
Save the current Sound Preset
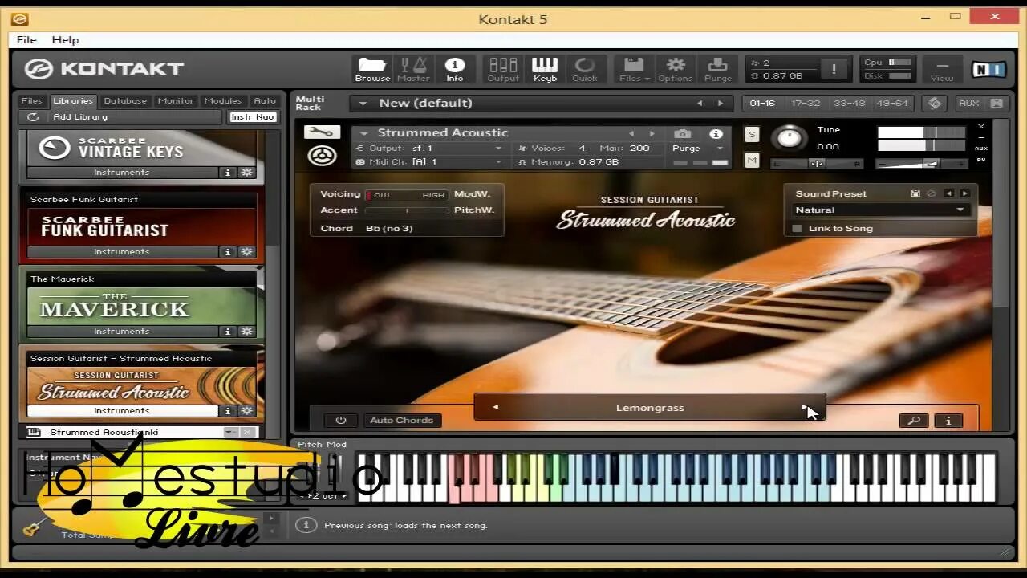[x=915, y=193]
